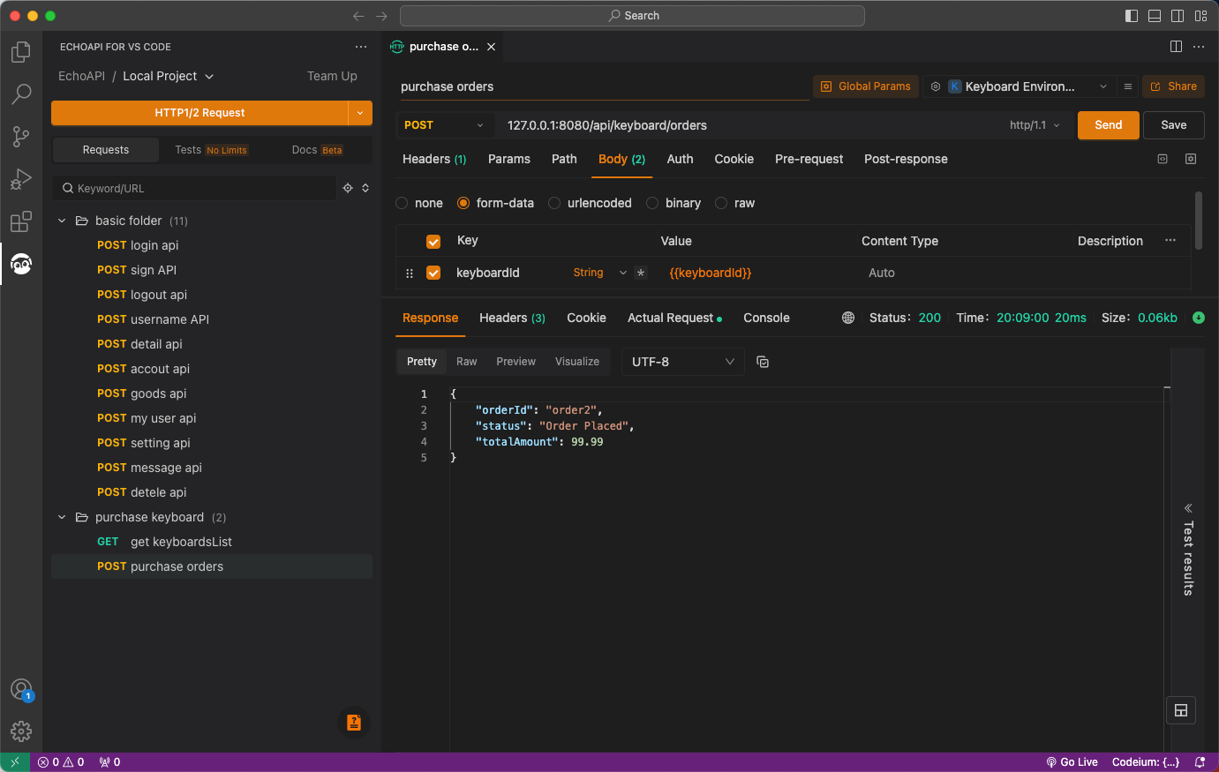Open Global Params
Image resolution: width=1219 pixels, height=772 pixels.
(866, 86)
